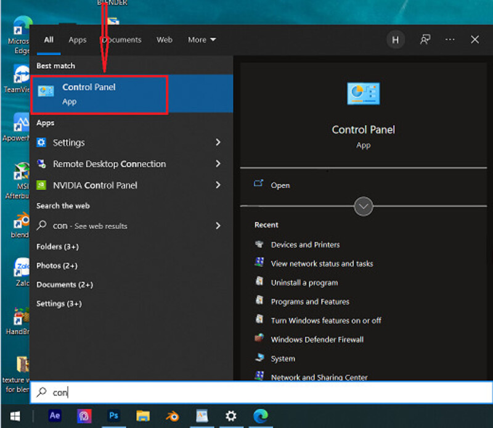Open Devices and Printers recent item

coord(305,244)
